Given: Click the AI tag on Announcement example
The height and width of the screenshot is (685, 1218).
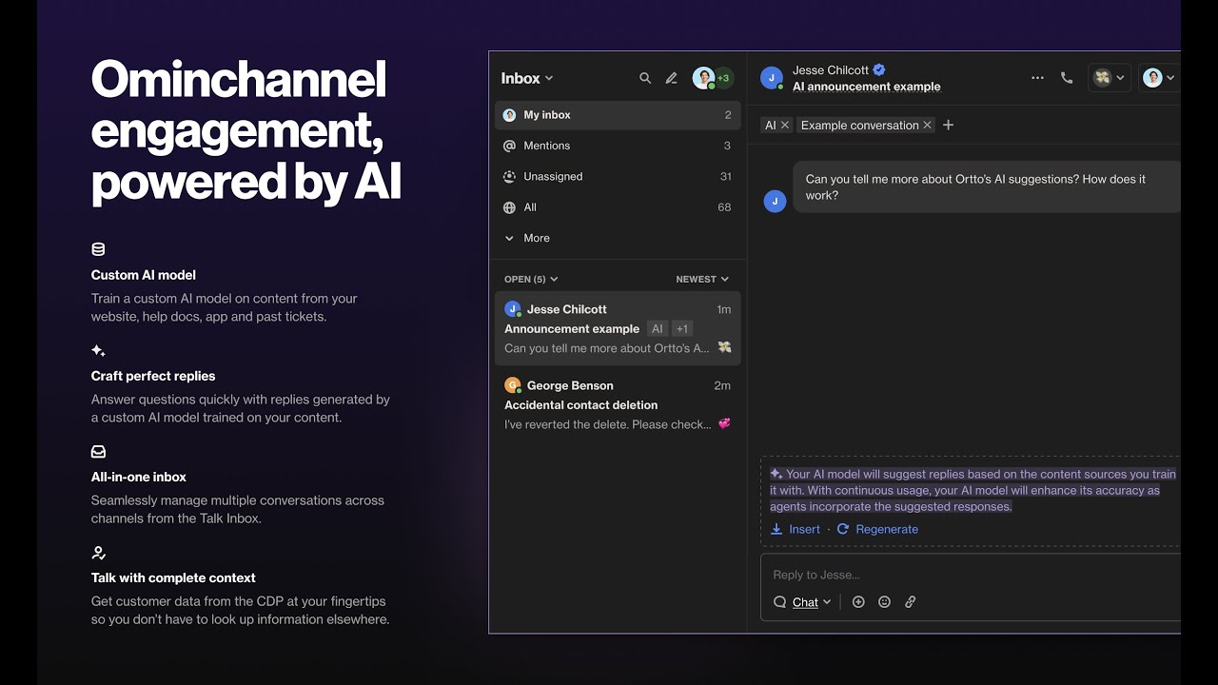Looking at the screenshot, I should (x=657, y=328).
